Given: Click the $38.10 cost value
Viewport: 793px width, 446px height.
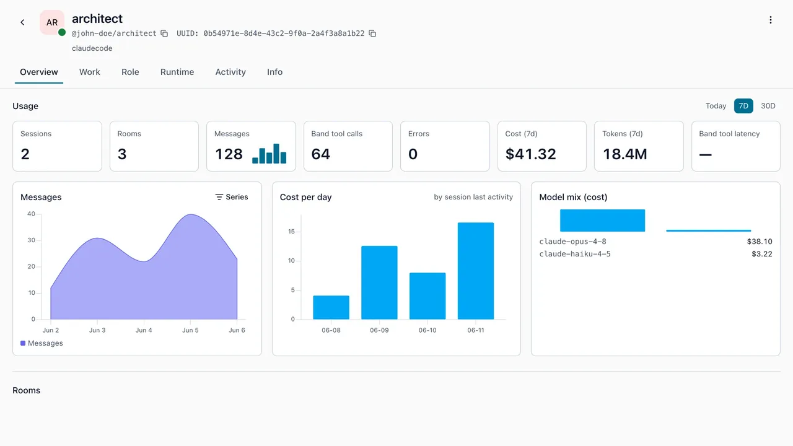Looking at the screenshot, I should [x=760, y=242].
